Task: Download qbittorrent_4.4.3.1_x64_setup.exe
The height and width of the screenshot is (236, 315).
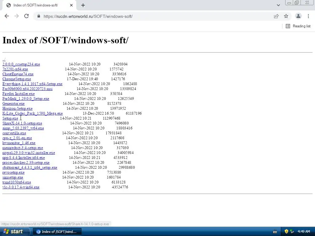Action: coord(30,167)
